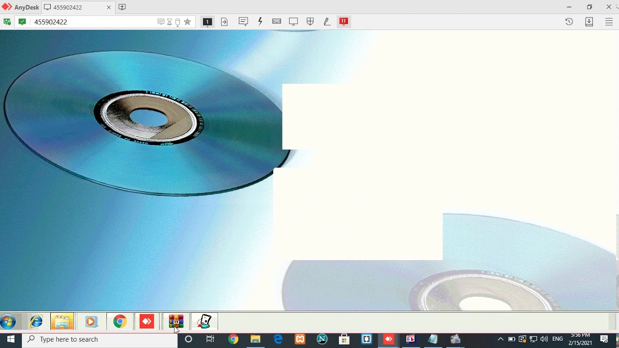Image resolution: width=619 pixels, height=348 pixels.
Task: Show hidden system tray icons
Action: pos(501,339)
